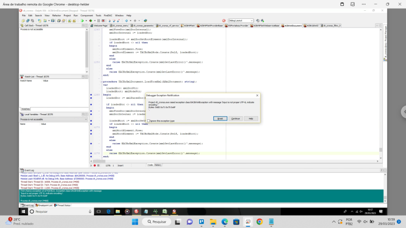Click the macro record red dot icon
Image resolution: width=406 pixels, height=228 pixels.
[x=95, y=165]
